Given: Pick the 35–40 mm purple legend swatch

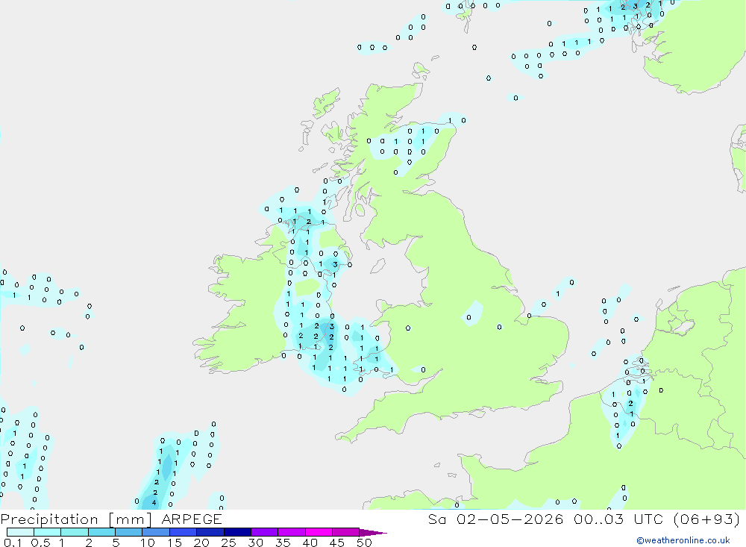Looking at the screenshot, I should pyautogui.click(x=291, y=532).
